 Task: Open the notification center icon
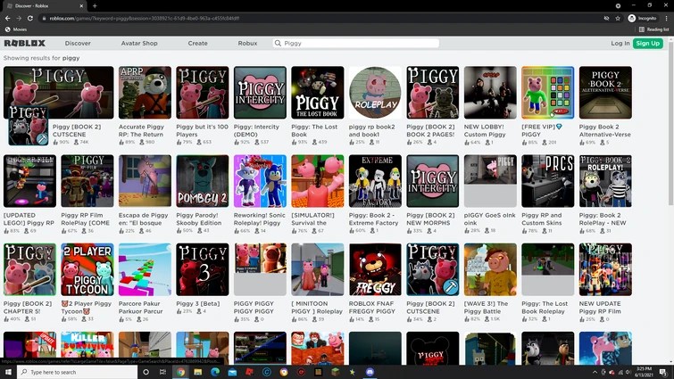[x=664, y=372]
